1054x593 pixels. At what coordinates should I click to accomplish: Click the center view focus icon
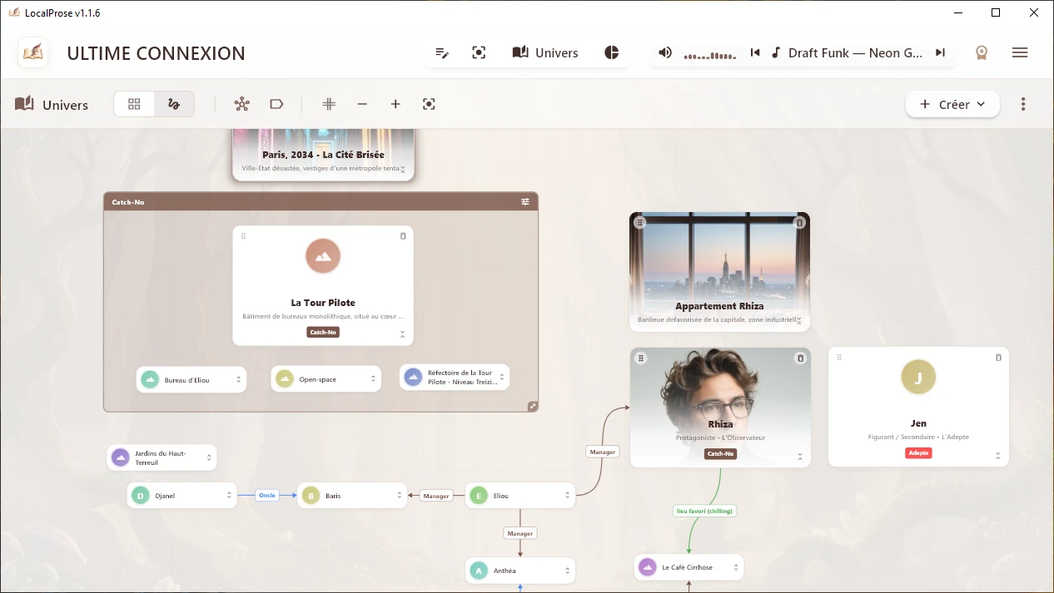coord(429,104)
